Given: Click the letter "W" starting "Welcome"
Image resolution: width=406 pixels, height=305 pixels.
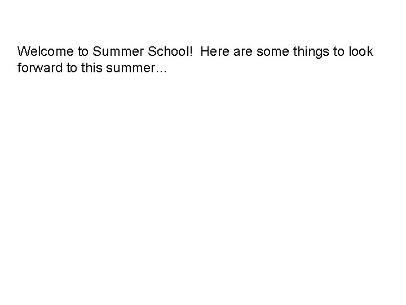Looking at the screenshot, I should tap(23, 52).
